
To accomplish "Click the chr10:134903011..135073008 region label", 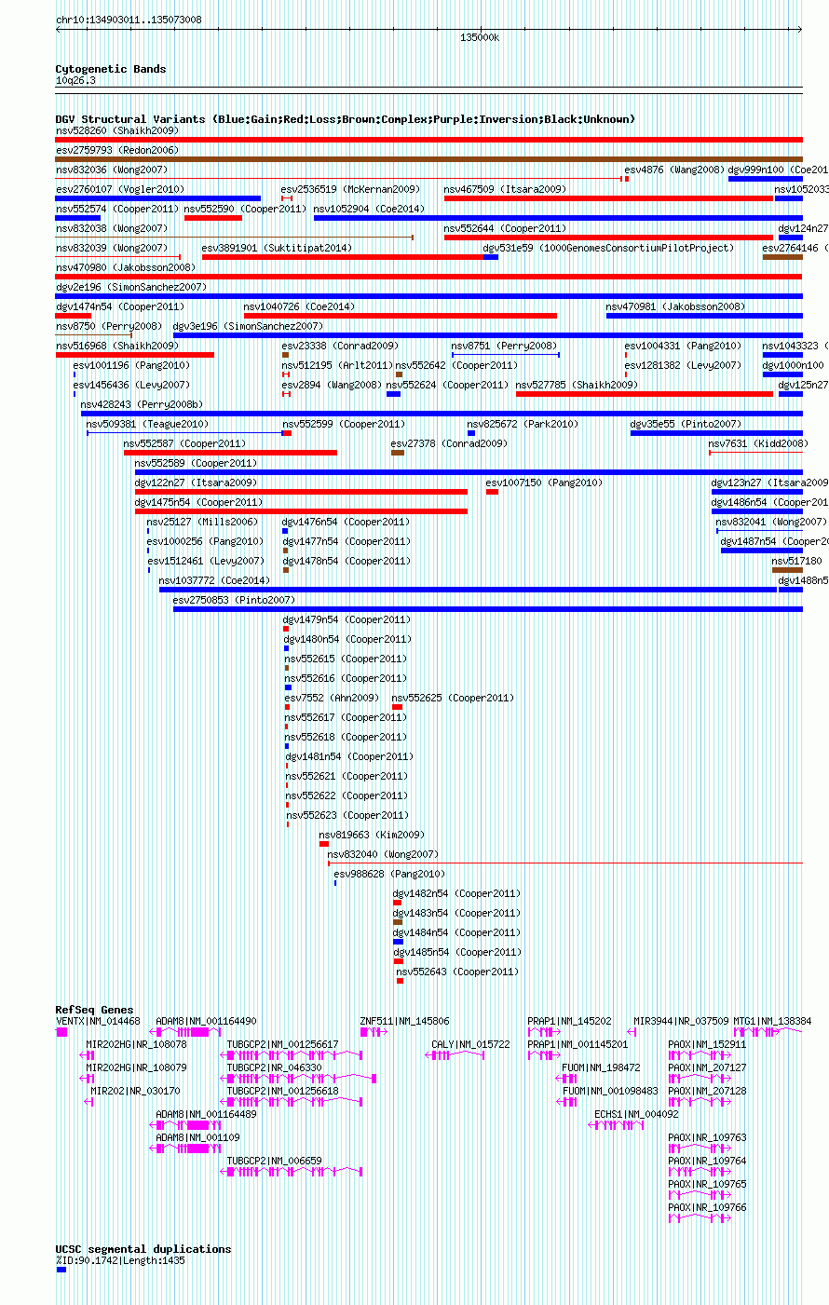I will tap(129, 20).
